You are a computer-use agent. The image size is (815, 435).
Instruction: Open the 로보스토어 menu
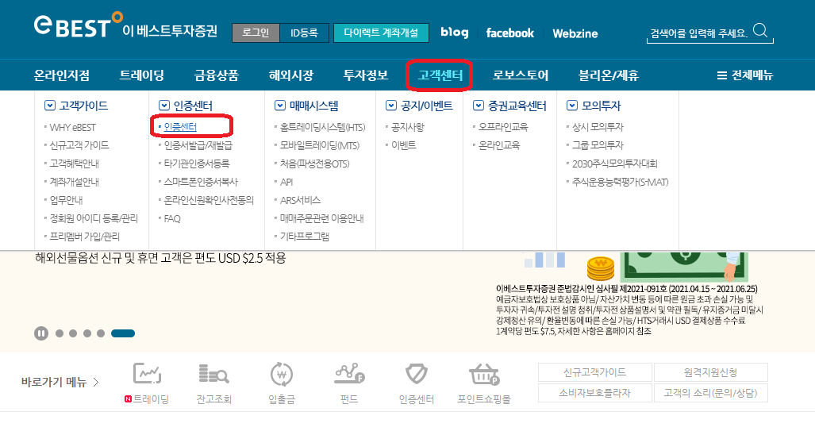(x=521, y=75)
